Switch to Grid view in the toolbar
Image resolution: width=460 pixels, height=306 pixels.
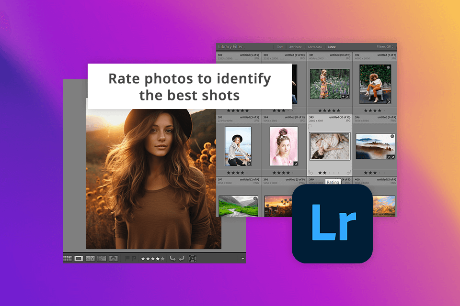click(68, 259)
